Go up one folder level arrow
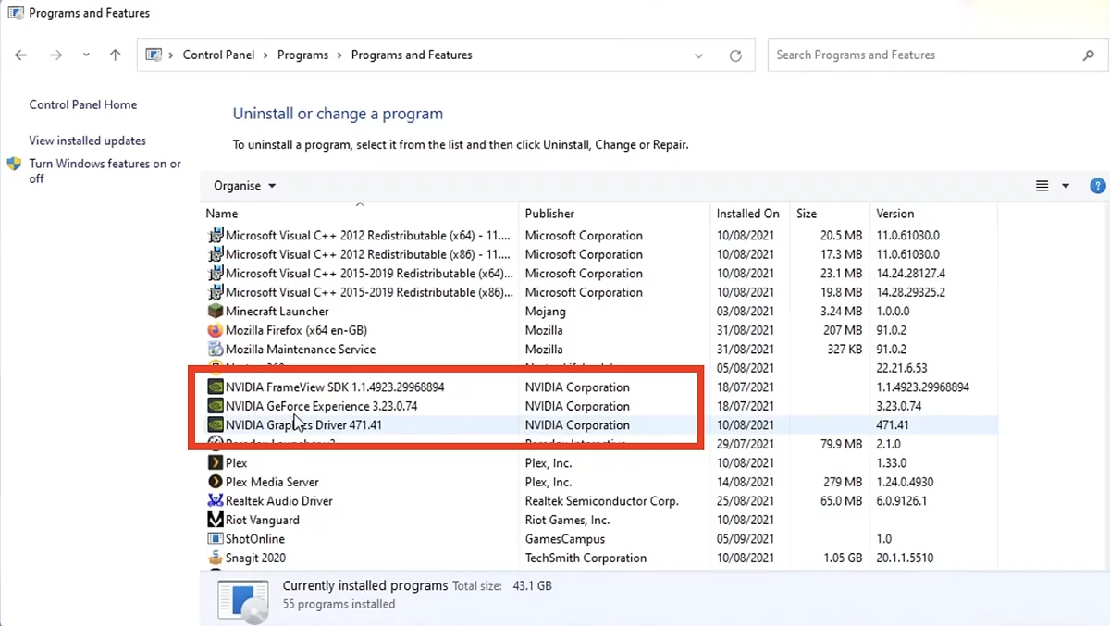This screenshot has width=1110, height=626. 115,55
